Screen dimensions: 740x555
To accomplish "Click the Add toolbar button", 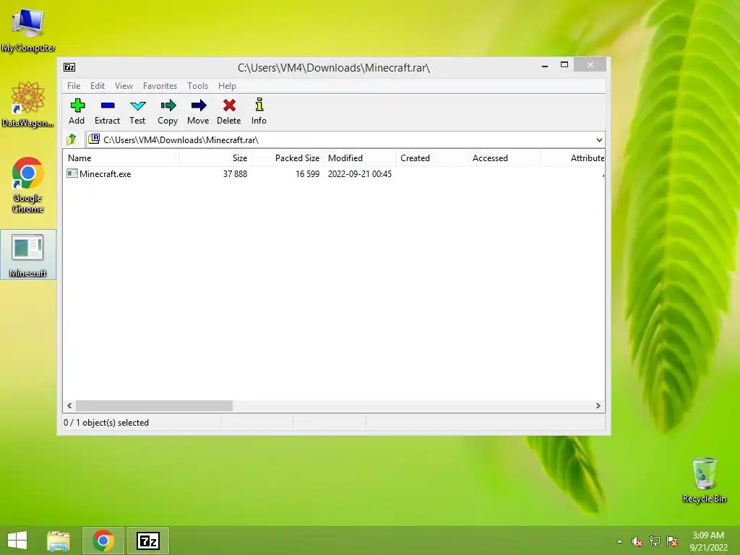I will click(x=77, y=111).
